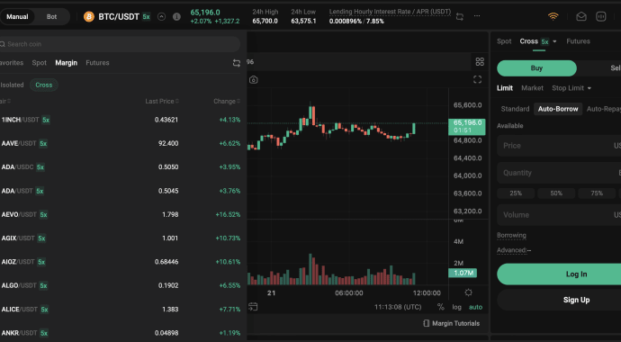Click the Price input field
The width and height of the screenshot is (621, 342).
(559, 146)
